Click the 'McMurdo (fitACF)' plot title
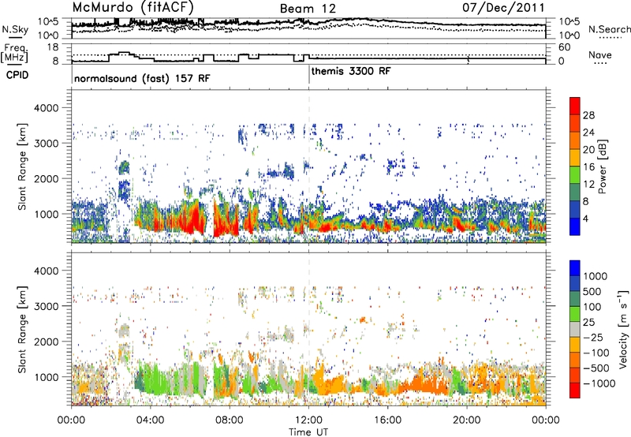 point(133,8)
